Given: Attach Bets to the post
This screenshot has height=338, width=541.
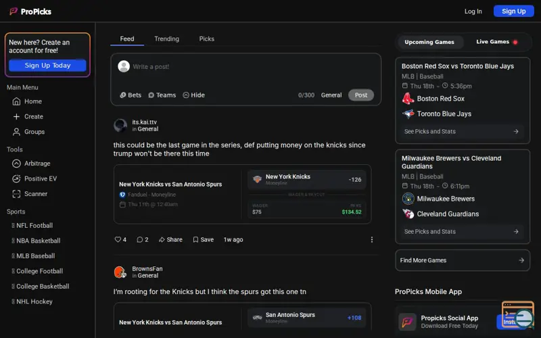Looking at the screenshot, I should tap(131, 95).
